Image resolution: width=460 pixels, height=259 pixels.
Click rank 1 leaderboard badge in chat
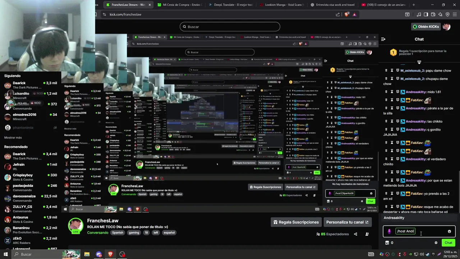(x=393, y=53)
